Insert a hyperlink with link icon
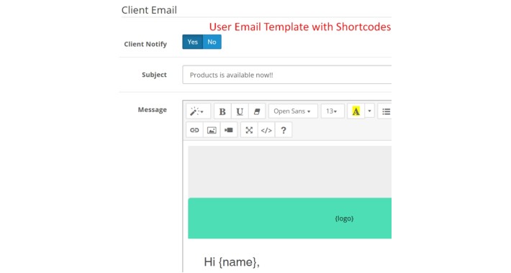Viewport: 511px width, 273px height. click(194, 130)
